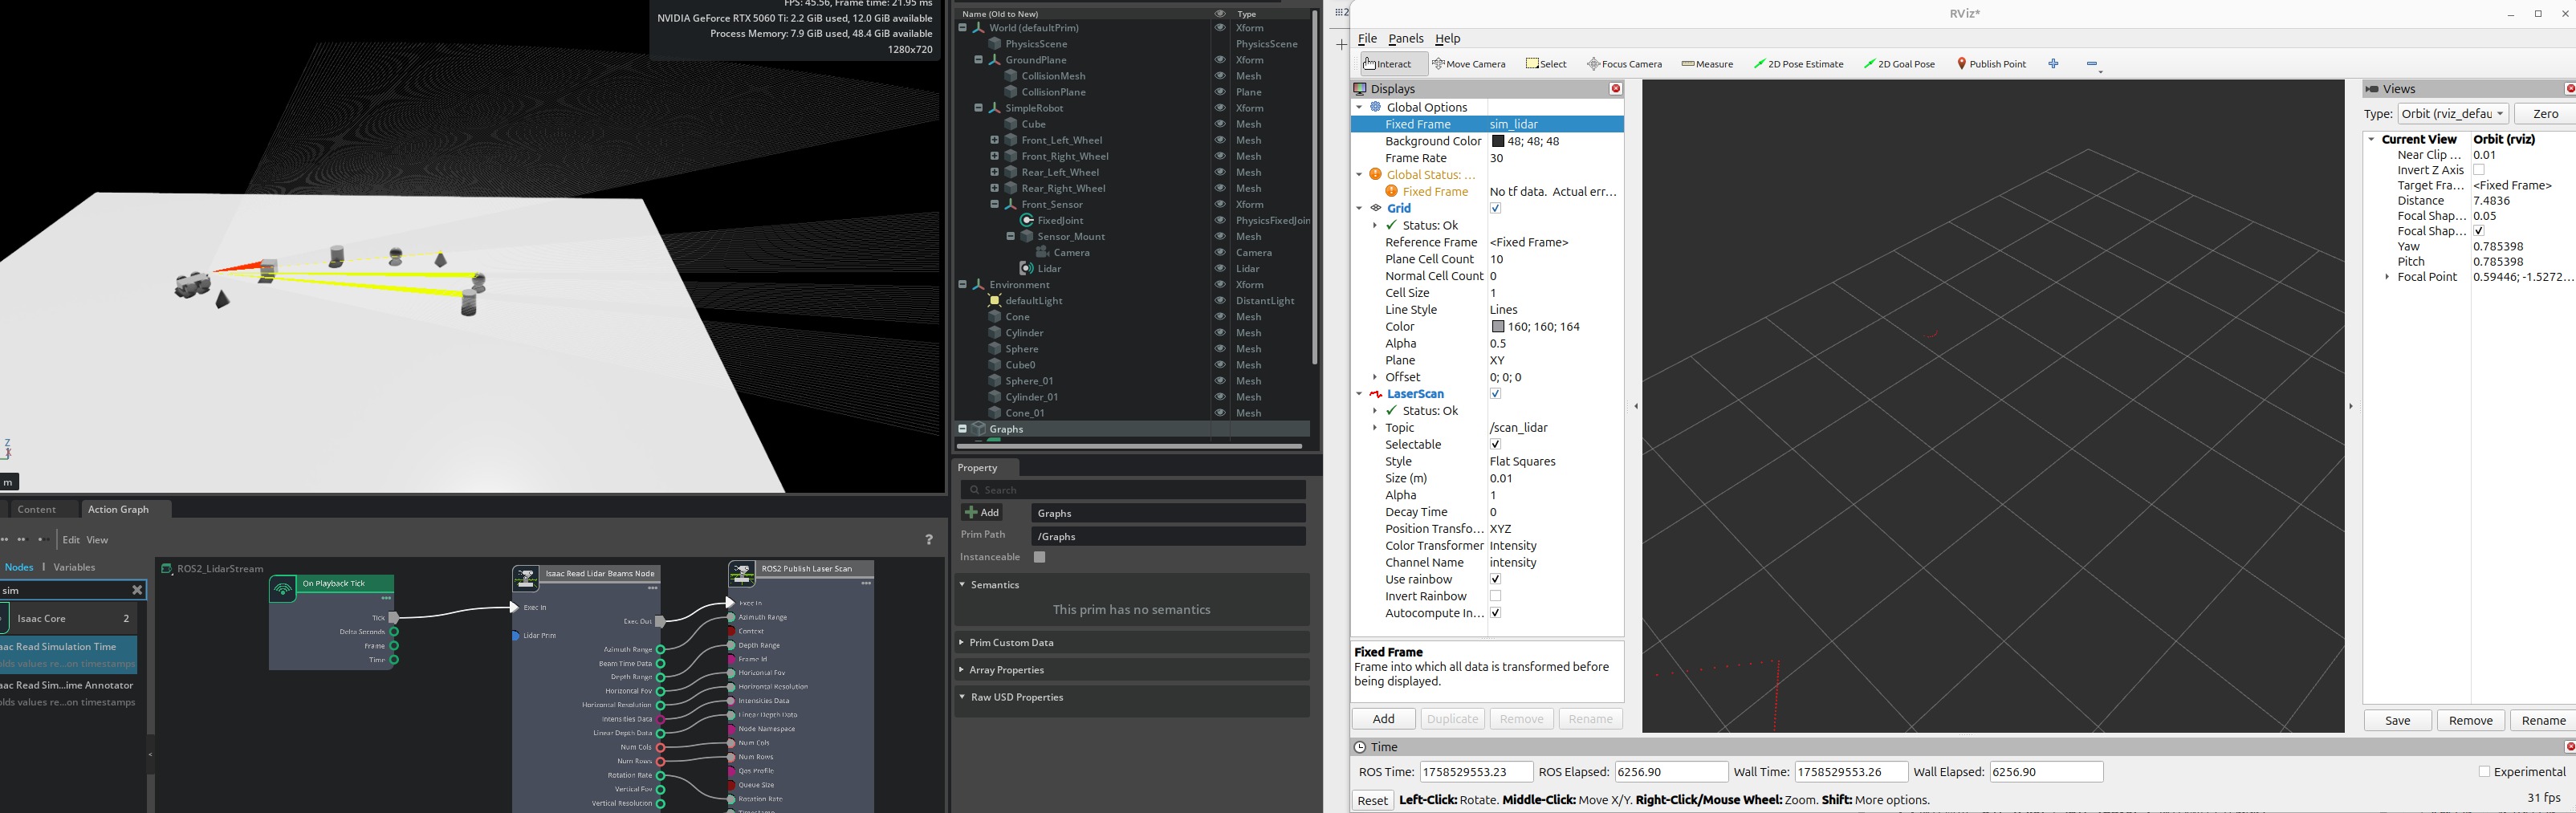
Task: Click the blue minus remove-tool icon
Action: (2092, 64)
